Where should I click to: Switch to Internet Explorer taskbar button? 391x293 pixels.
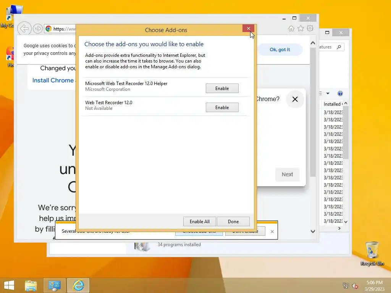click(78, 285)
